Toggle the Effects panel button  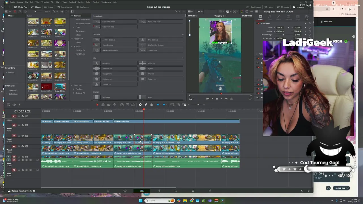[x=36, y=7]
